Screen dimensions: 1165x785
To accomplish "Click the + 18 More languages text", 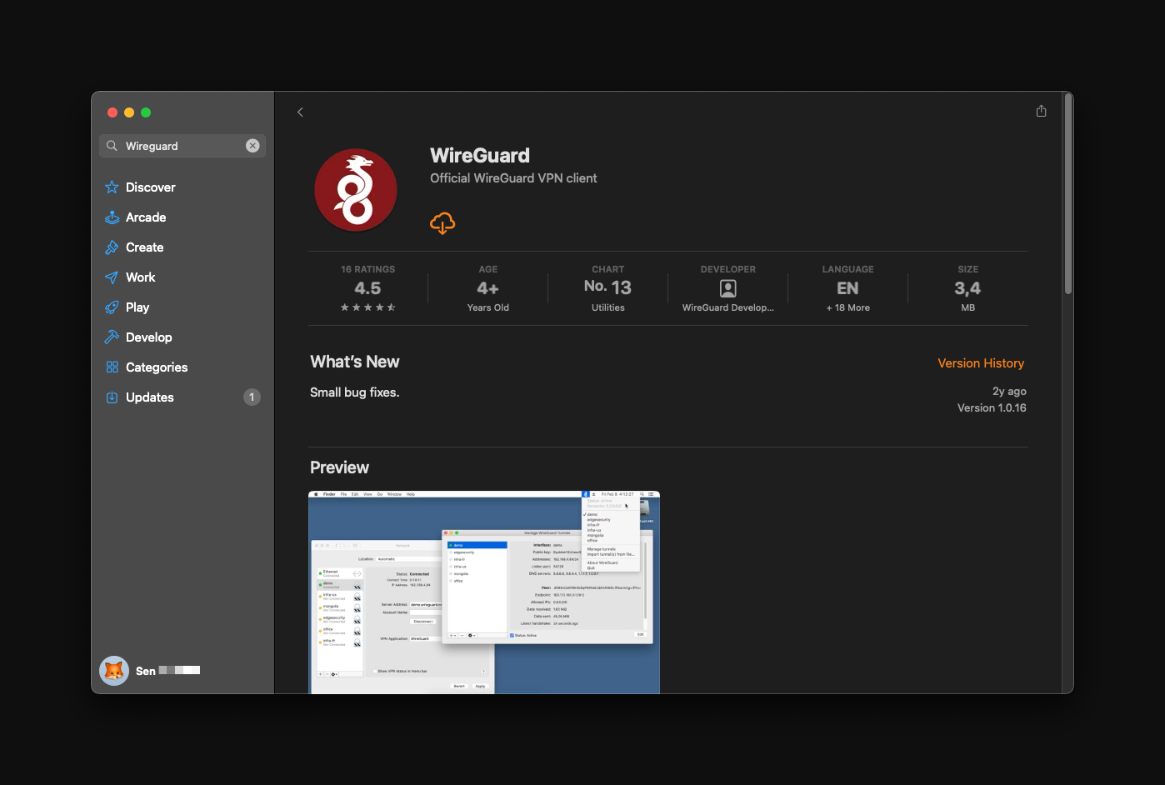I will tap(848, 307).
